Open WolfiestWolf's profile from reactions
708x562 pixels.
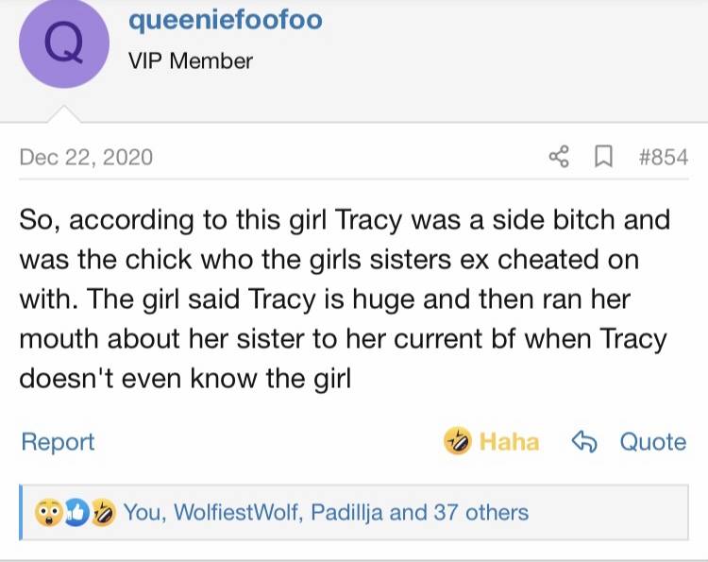238,513
